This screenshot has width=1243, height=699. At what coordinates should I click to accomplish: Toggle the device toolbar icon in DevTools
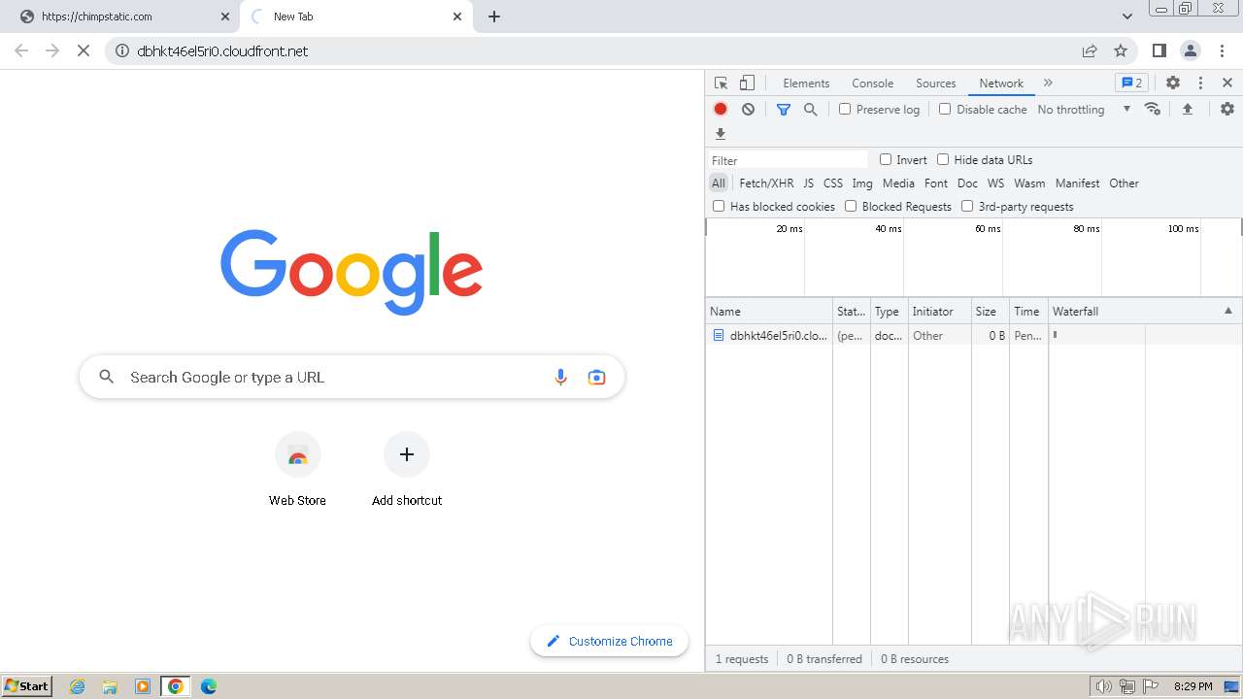tap(747, 83)
